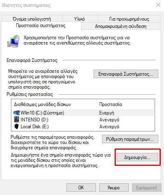The height and width of the screenshot is (195, 164).
Task: Click the drive icon beside INTENSO (D:)
Action: 17,119
